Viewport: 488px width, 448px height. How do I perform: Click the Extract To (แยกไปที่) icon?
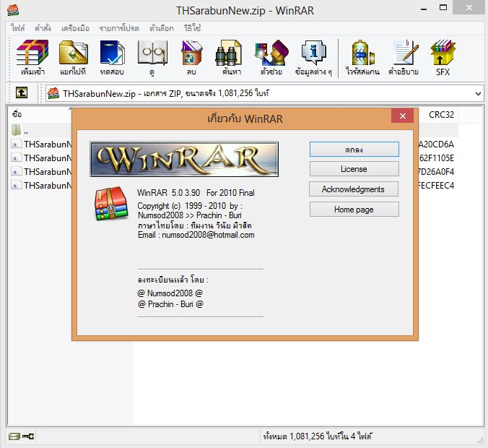click(73, 53)
